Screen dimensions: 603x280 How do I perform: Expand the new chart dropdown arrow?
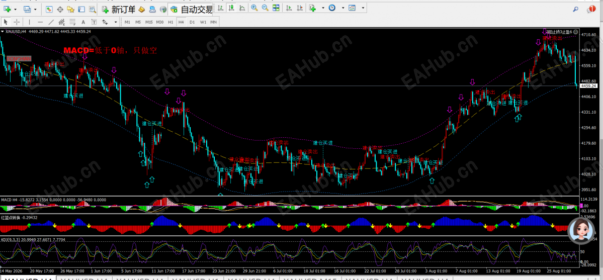(16, 9)
